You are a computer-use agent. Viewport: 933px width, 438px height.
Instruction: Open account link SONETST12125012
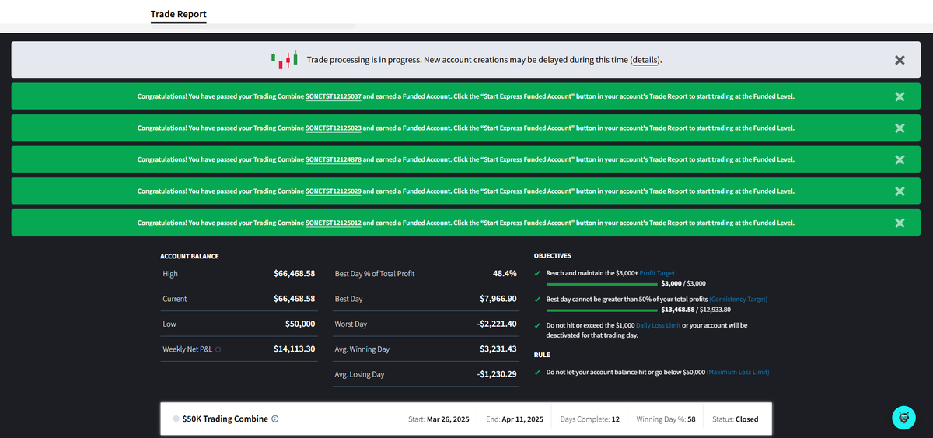(334, 223)
